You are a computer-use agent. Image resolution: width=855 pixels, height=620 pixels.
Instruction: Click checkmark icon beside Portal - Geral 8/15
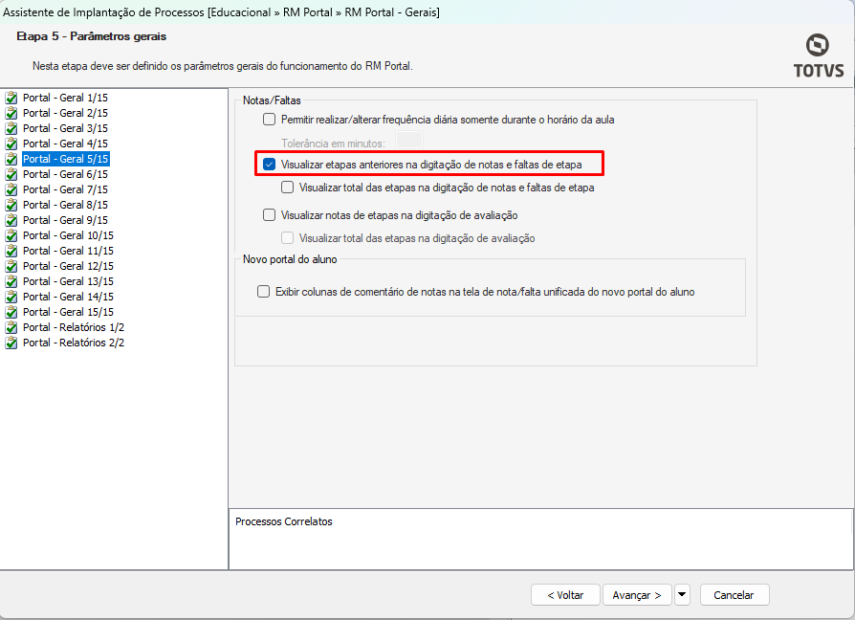11,205
